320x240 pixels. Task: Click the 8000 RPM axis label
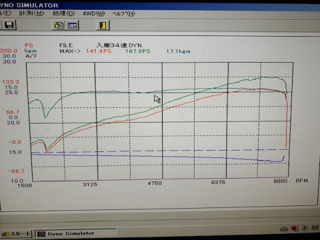[280, 181]
